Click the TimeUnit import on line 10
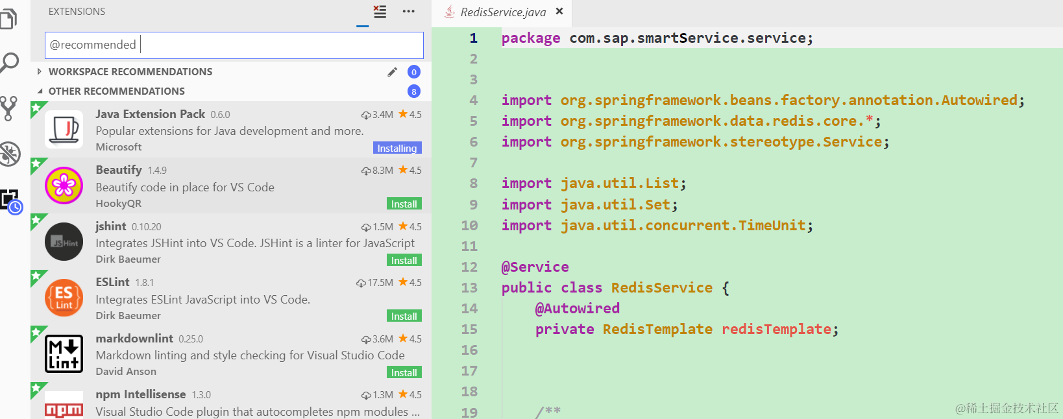This screenshot has width=1063, height=419. pos(772,225)
